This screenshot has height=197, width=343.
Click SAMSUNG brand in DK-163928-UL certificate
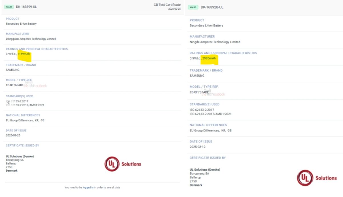197,76
